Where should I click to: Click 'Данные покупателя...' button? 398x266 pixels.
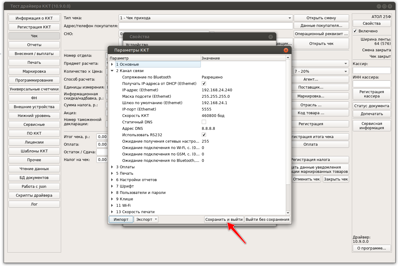pos(321,26)
